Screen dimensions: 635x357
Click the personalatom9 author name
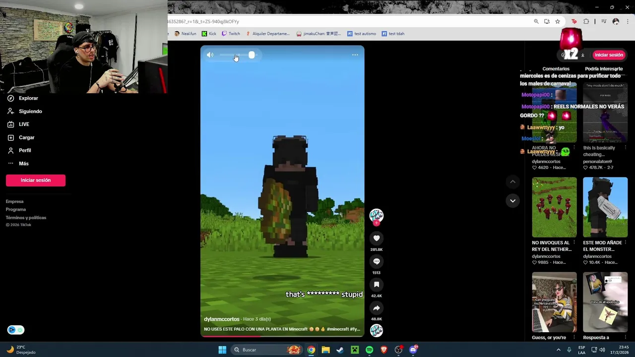(597, 162)
